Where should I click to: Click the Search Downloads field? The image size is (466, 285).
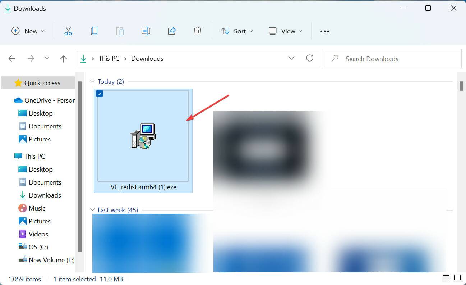(372, 58)
